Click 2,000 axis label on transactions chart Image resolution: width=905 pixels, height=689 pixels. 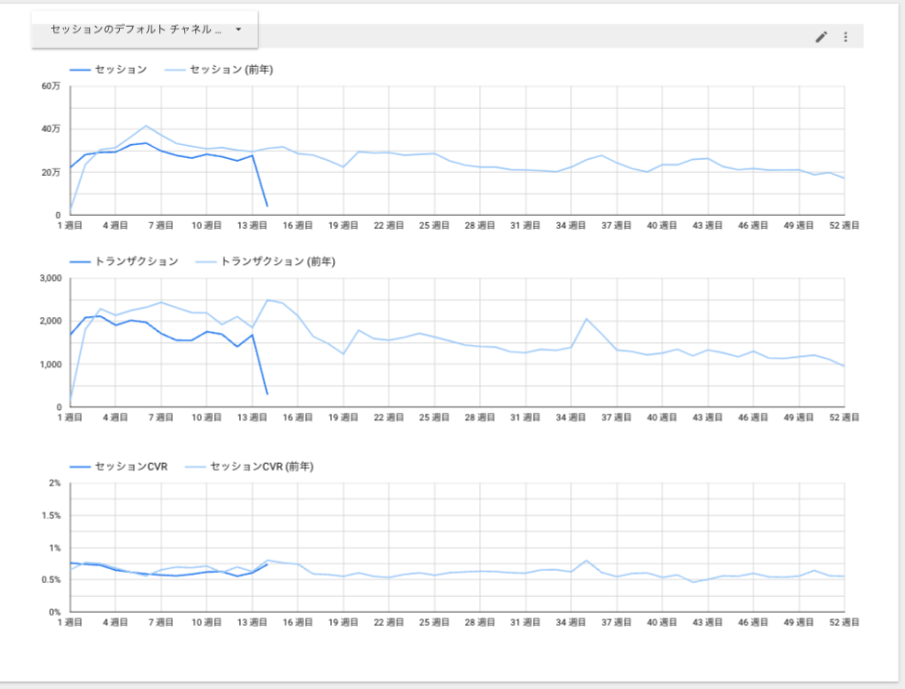[x=51, y=321]
